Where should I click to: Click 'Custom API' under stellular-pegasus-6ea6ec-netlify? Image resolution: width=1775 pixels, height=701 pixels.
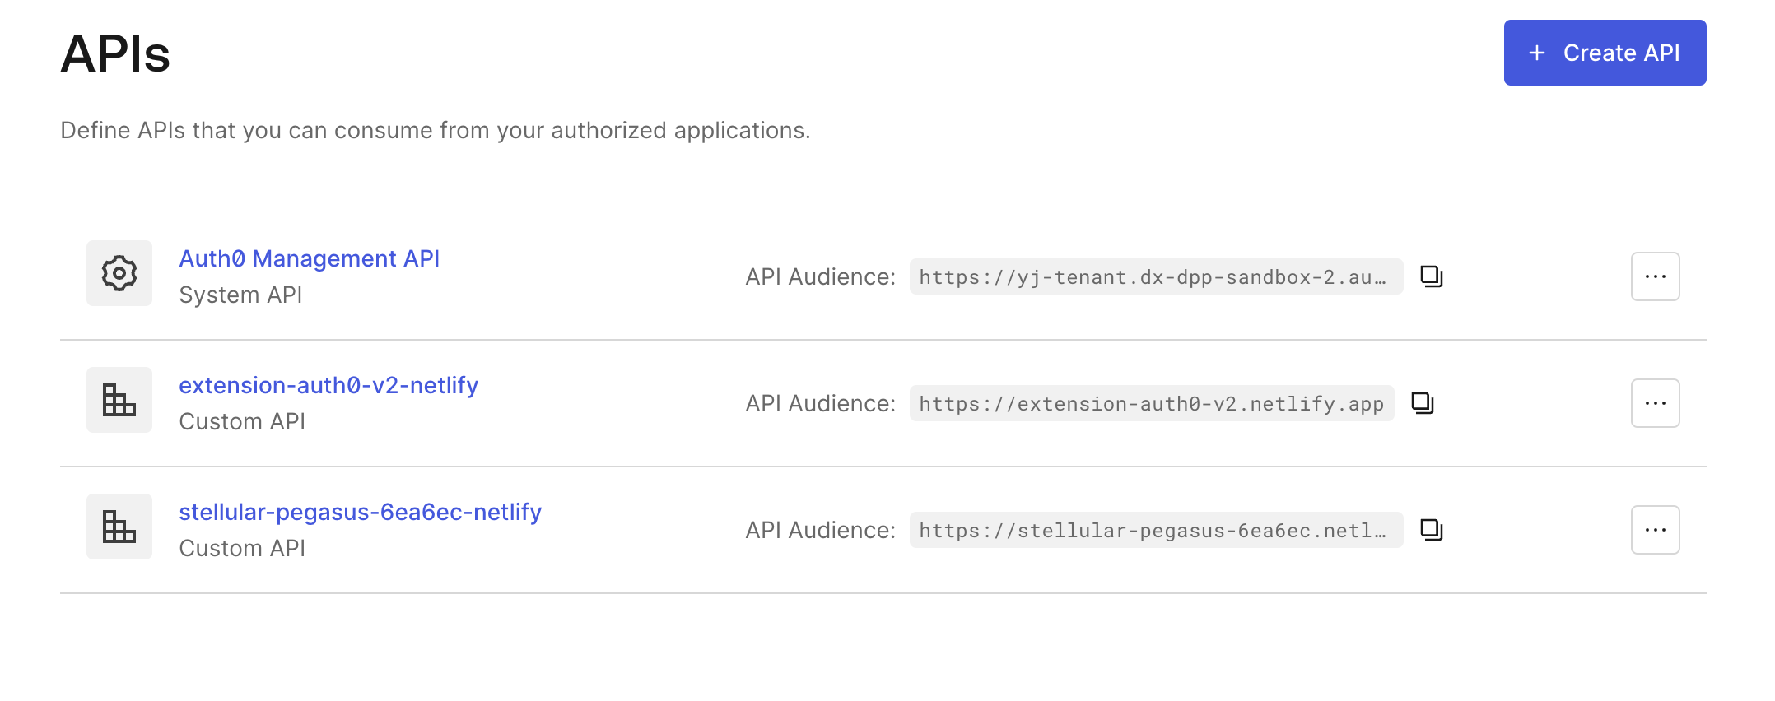coord(242,548)
